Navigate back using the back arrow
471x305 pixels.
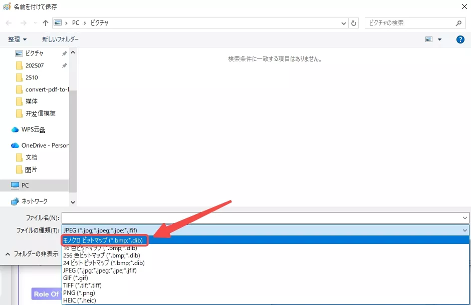(x=8, y=22)
